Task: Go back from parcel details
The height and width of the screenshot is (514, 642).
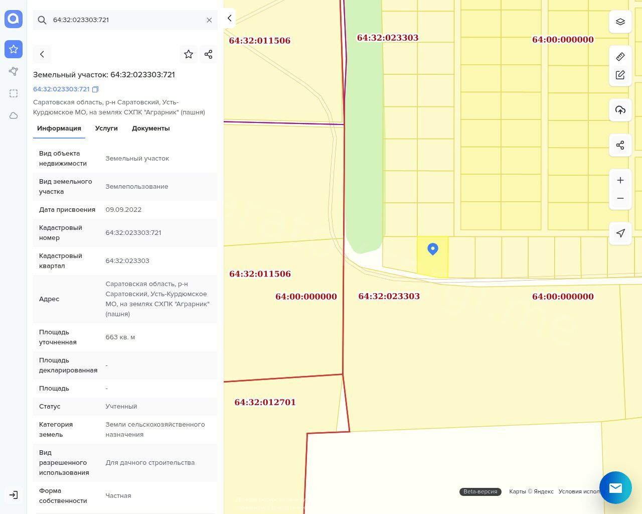Action: tap(42, 54)
